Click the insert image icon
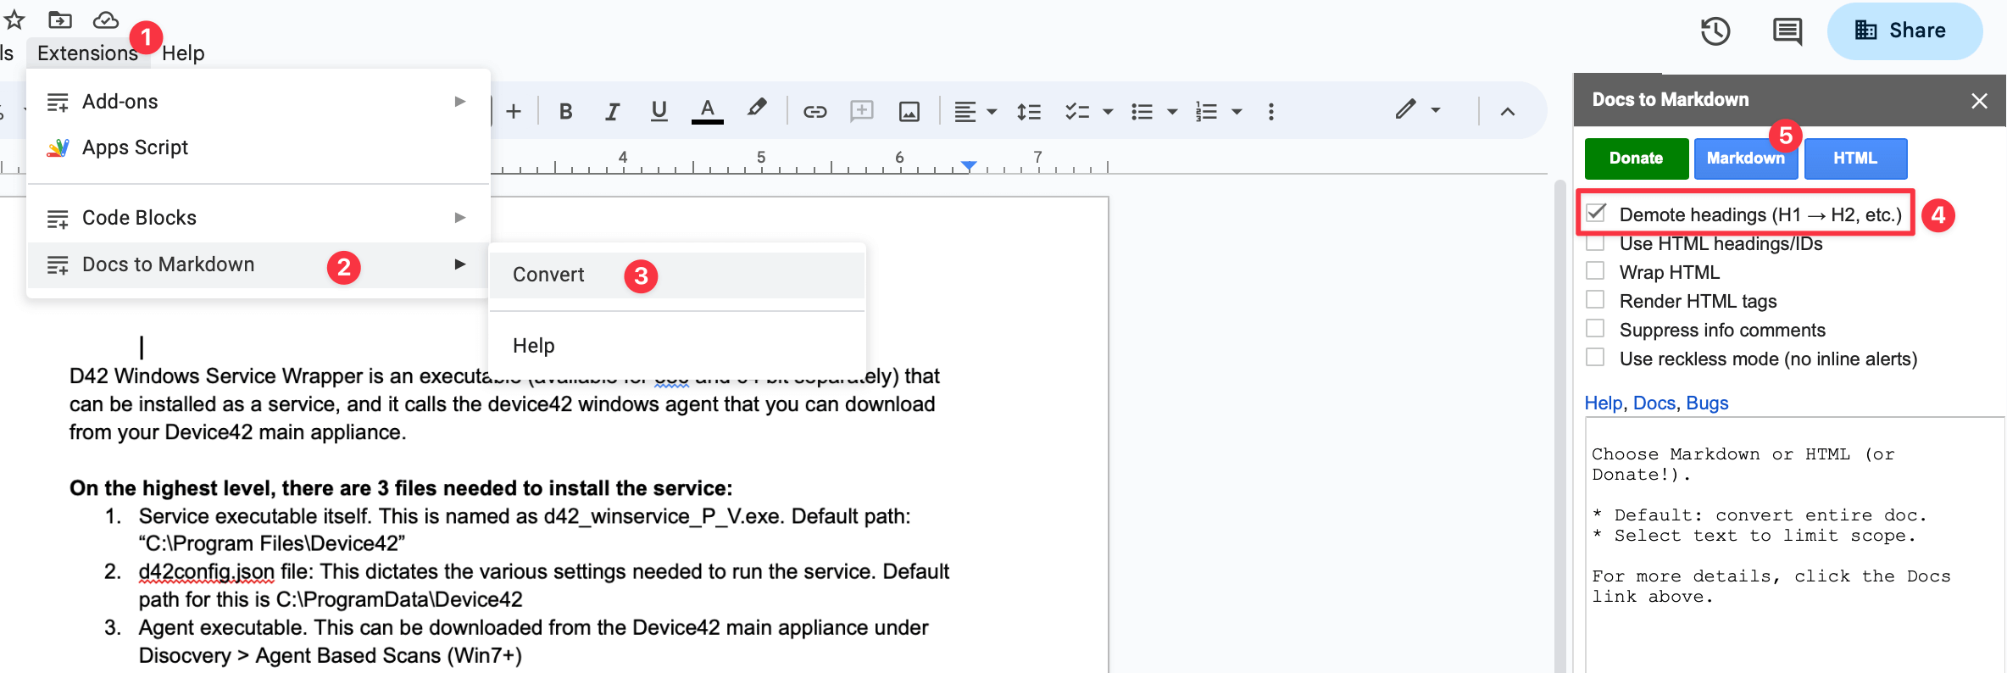Viewport: 2007px width, 673px height. click(x=909, y=111)
